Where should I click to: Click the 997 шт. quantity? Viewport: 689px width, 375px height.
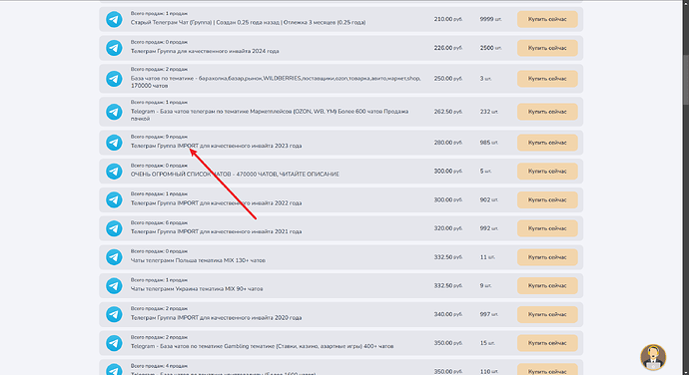[x=489, y=314]
